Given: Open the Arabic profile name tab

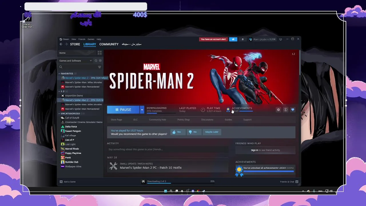Looking at the screenshot, I should (132, 44).
